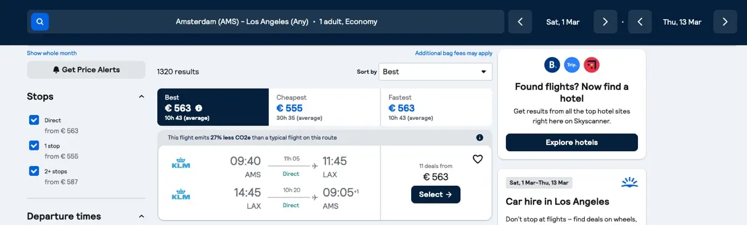The width and height of the screenshot is (747, 225).
Task: Go to previous departure date arrow
Action: point(520,22)
